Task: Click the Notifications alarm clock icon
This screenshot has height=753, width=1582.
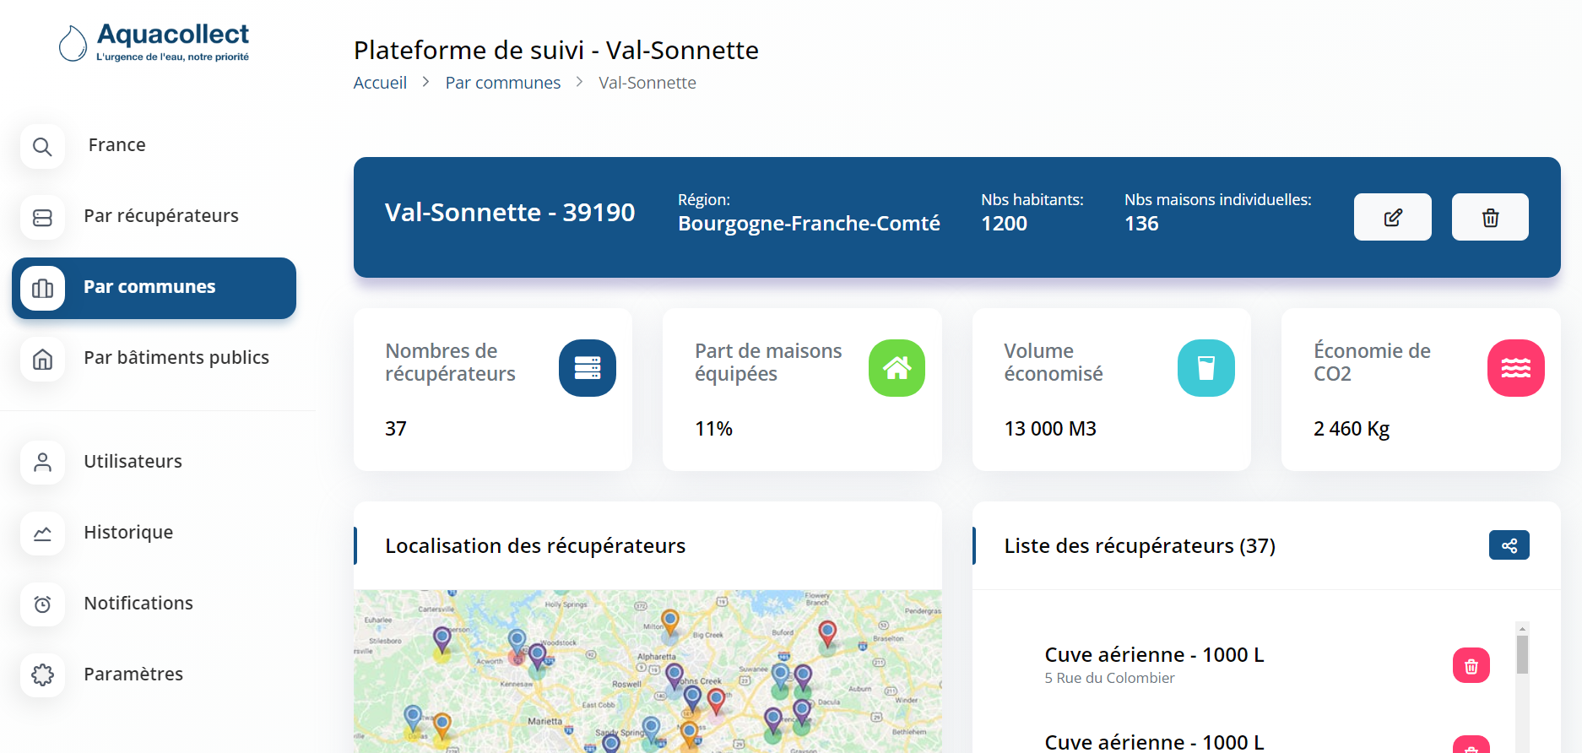Action: click(42, 604)
